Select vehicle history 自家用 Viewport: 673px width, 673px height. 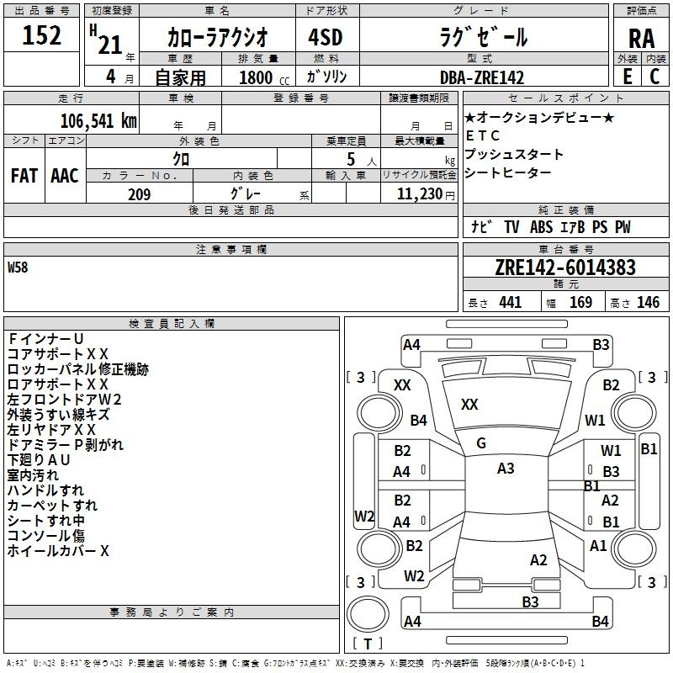pos(180,77)
